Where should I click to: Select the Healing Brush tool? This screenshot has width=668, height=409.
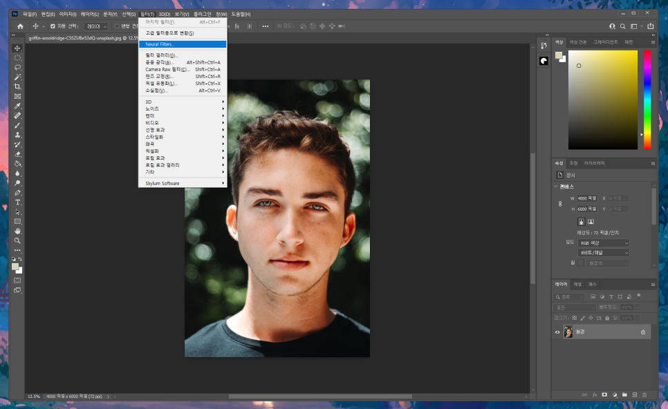[x=17, y=116]
